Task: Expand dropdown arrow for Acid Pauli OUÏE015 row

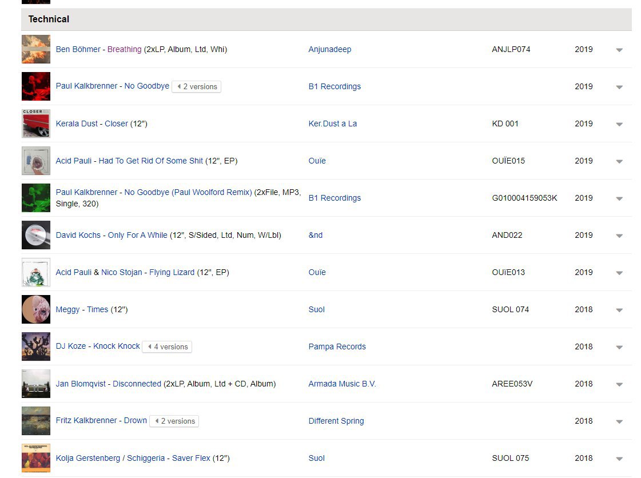Action: pyautogui.click(x=619, y=161)
